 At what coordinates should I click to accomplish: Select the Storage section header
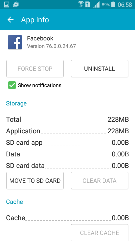16,103
